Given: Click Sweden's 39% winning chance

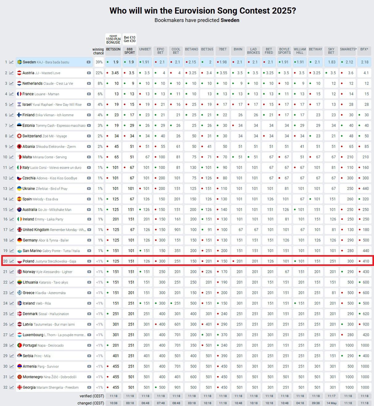Looking at the screenshot, I should click(99, 62).
